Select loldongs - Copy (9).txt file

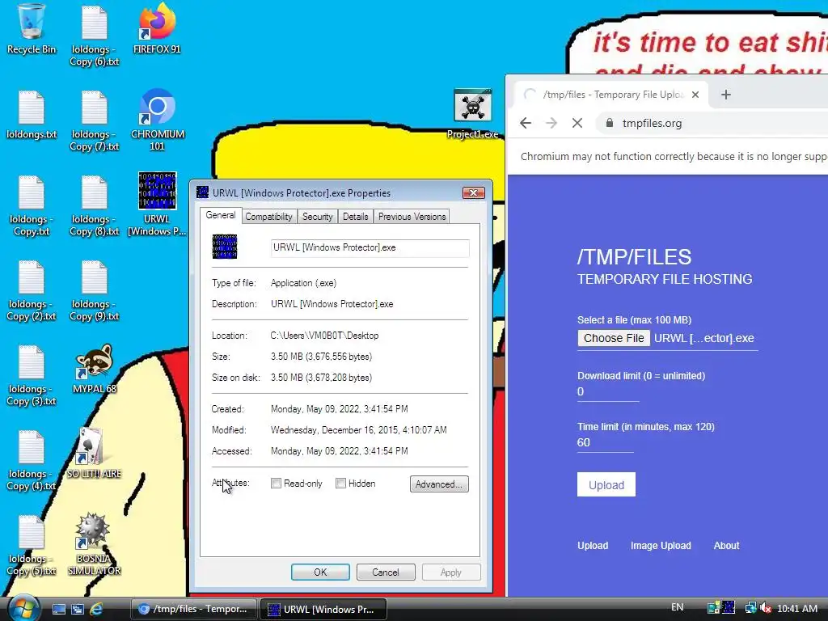(95, 290)
